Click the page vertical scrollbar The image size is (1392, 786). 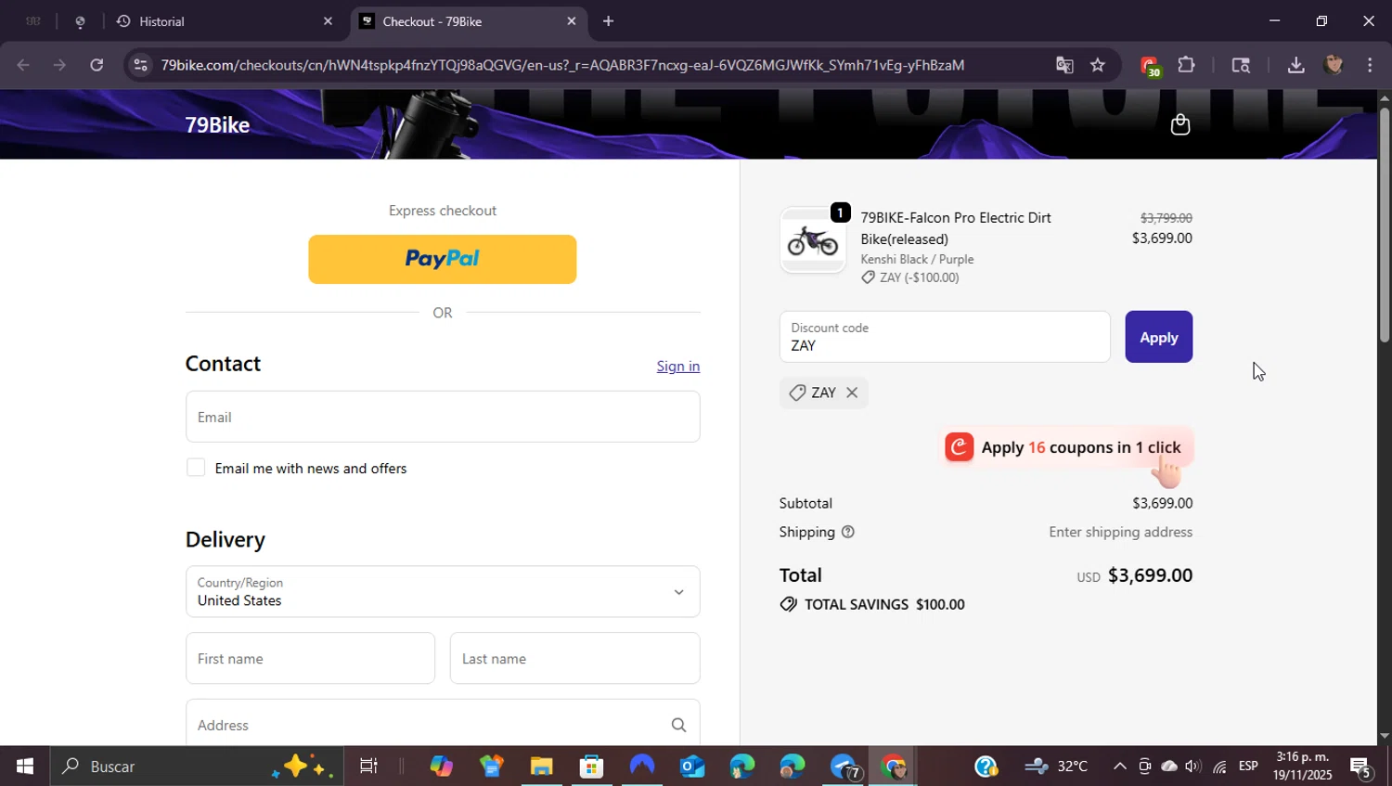tap(1384, 227)
